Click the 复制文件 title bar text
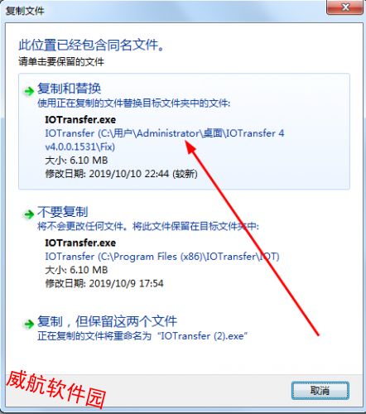This screenshot has width=366, height=414. [x=25, y=11]
